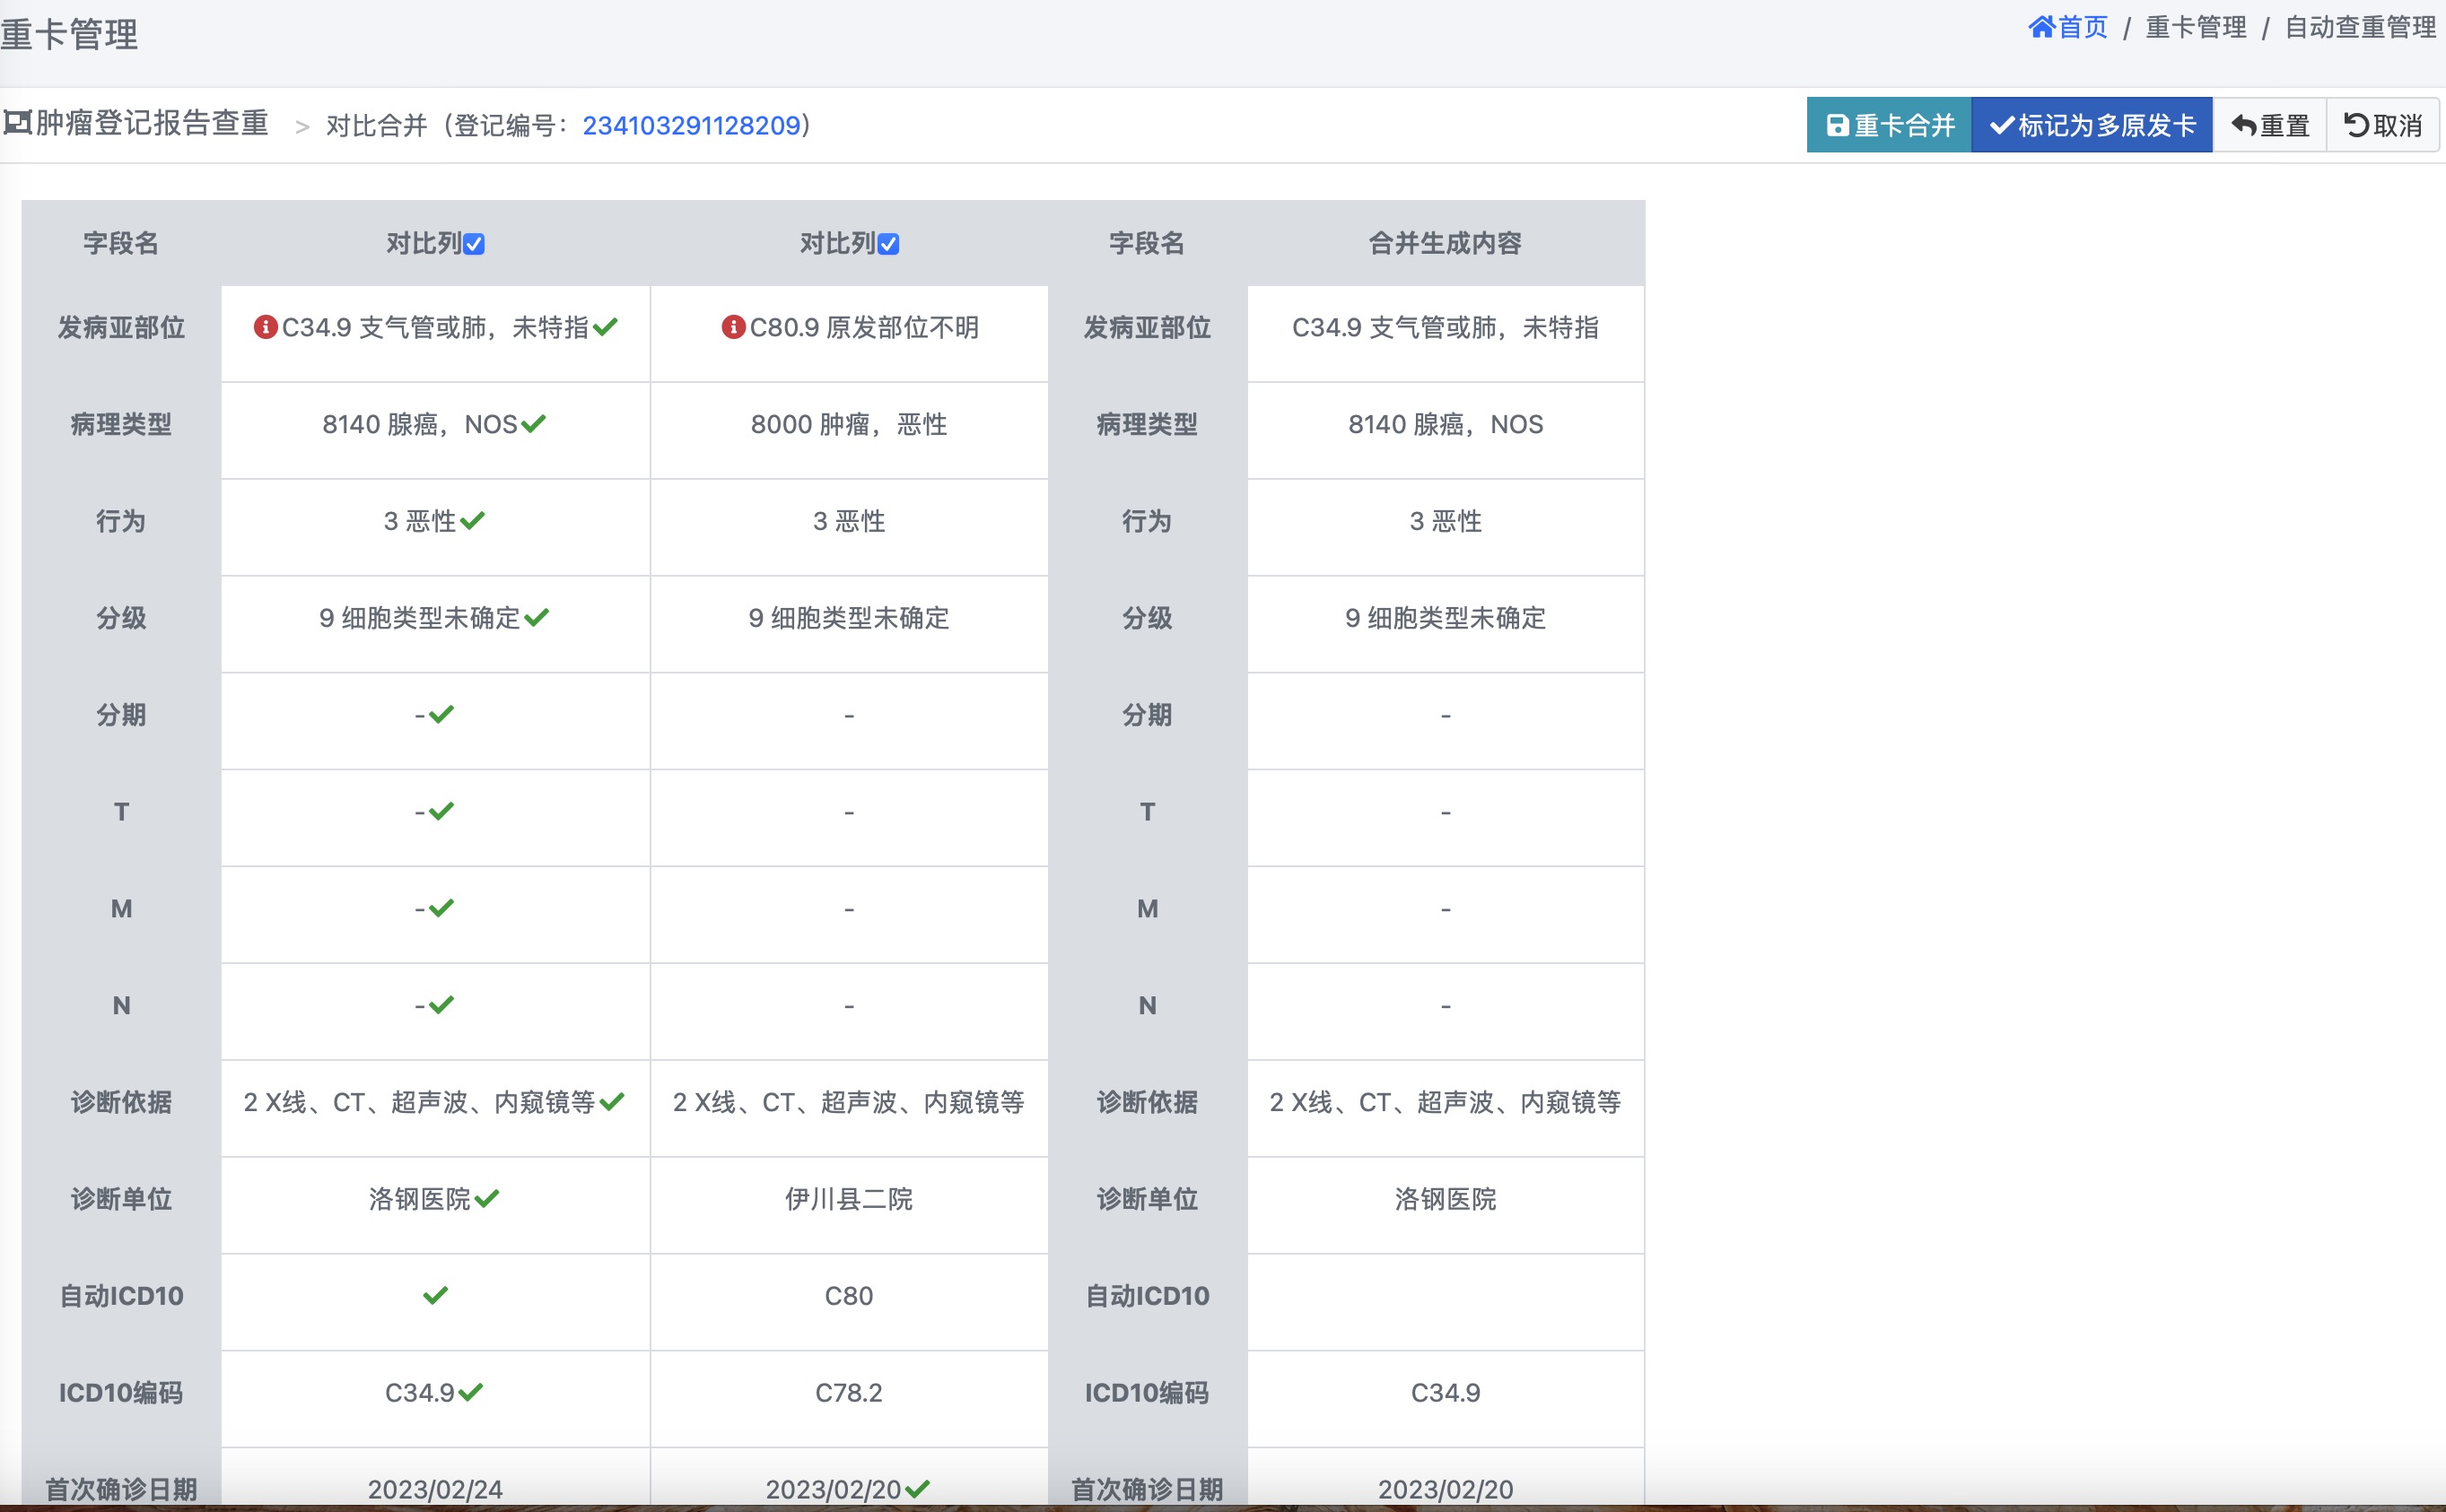Click green checkmark next to 2023/02/20

coord(917,1488)
